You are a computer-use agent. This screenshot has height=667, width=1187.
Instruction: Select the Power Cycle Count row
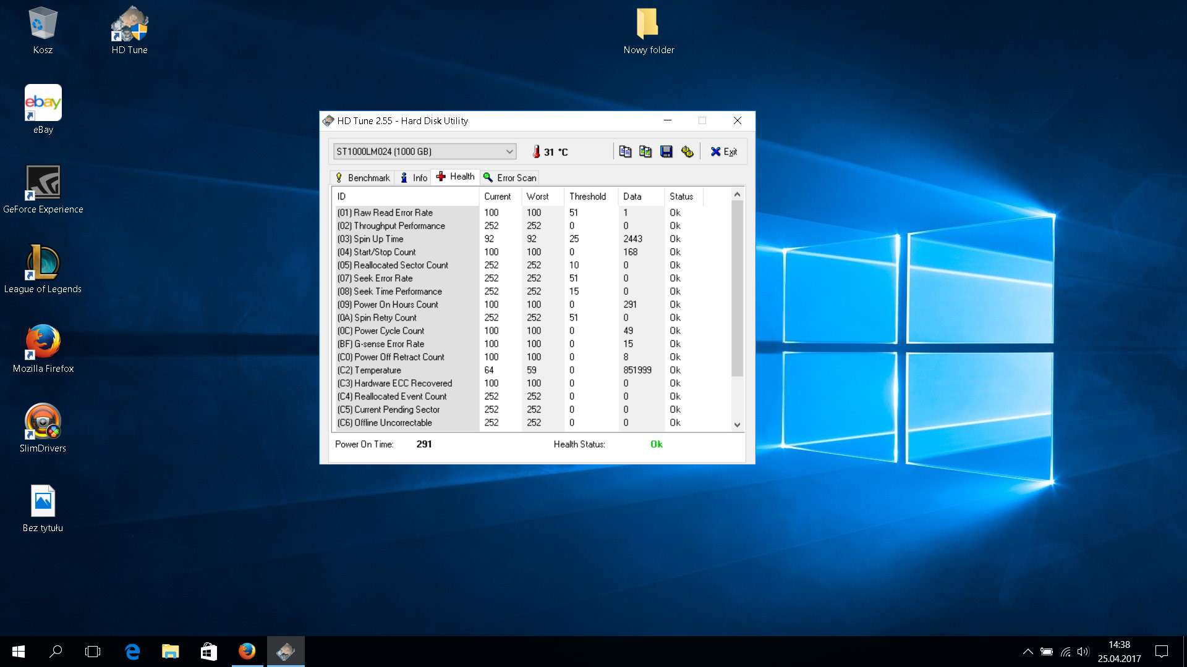point(532,331)
